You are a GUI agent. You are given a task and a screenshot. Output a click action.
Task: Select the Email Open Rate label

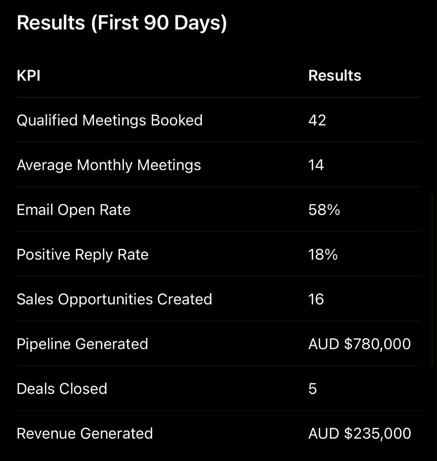click(73, 210)
